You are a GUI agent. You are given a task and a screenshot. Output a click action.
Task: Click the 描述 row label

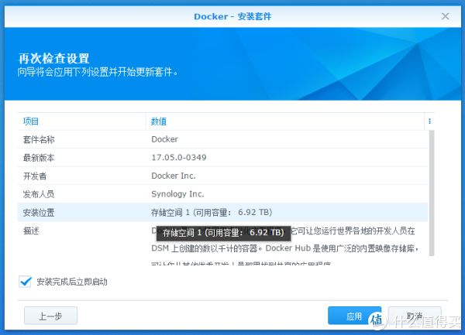coord(31,231)
